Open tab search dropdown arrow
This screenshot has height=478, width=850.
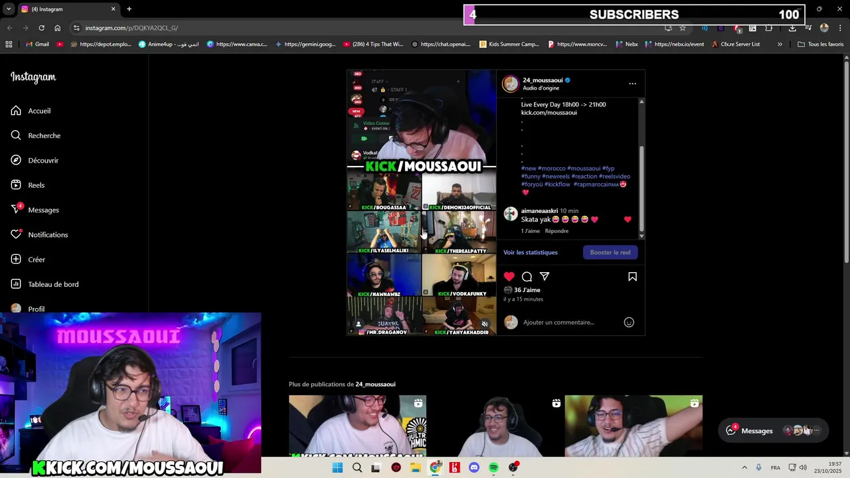[x=8, y=9]
